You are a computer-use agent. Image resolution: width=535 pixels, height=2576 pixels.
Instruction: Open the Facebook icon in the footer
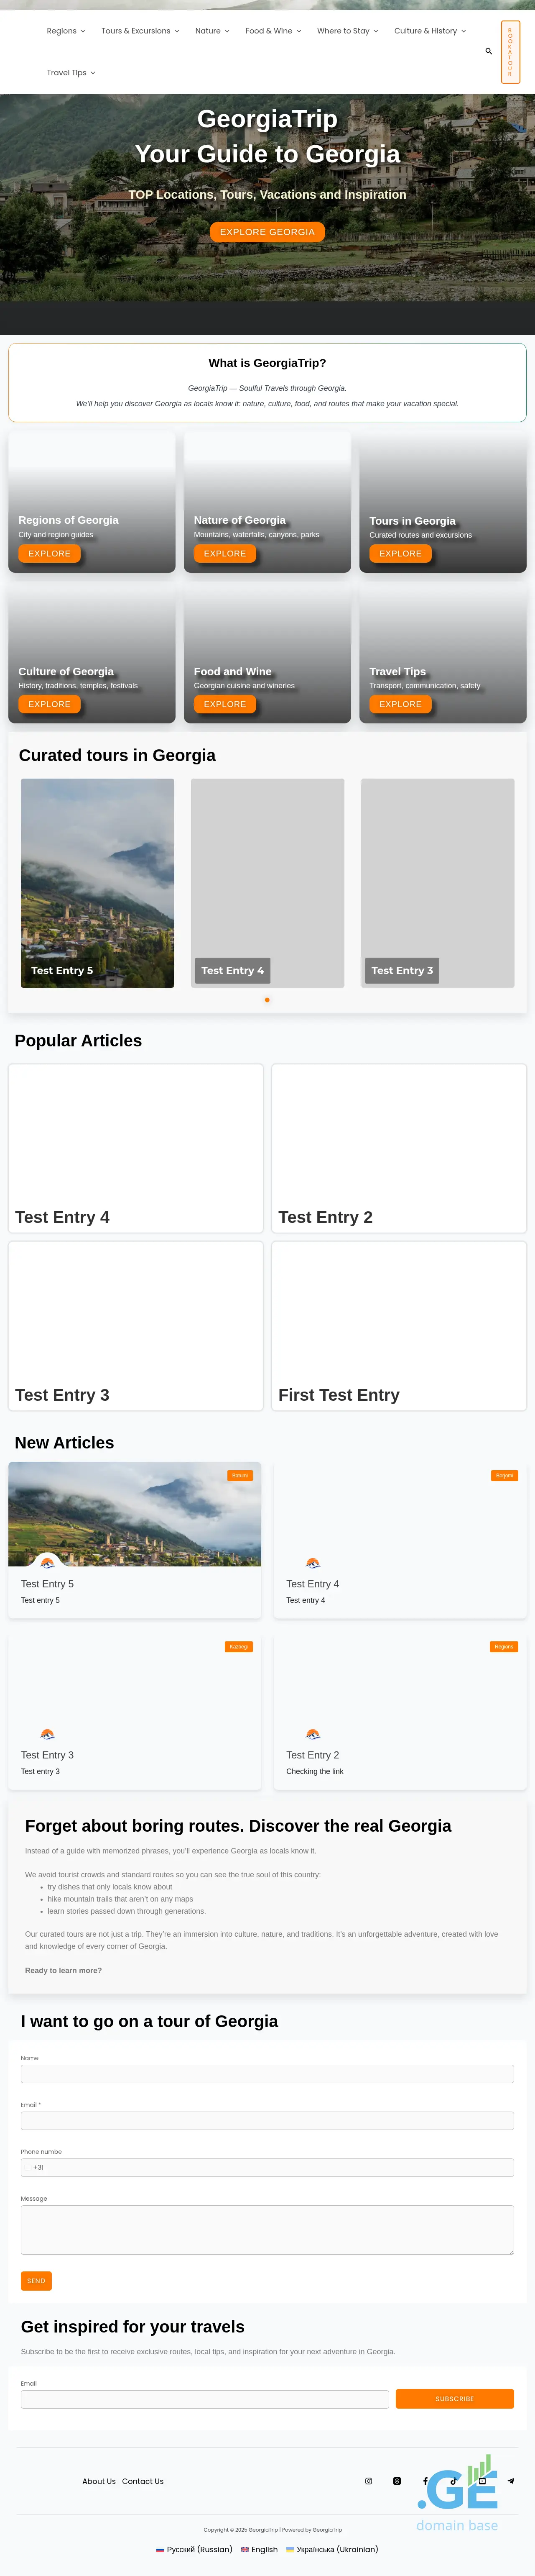[x=425, y=2481]
